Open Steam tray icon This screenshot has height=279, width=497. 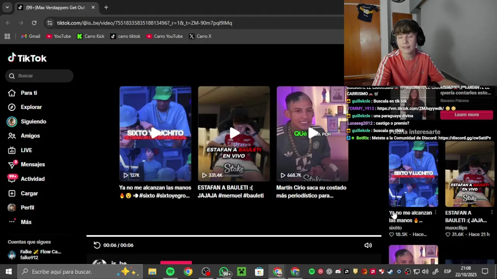pyautogui.click(x=390, y=272)
